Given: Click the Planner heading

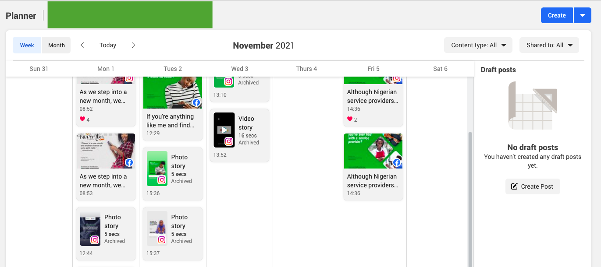Looking at the screenshot, I should pos(21,15).
